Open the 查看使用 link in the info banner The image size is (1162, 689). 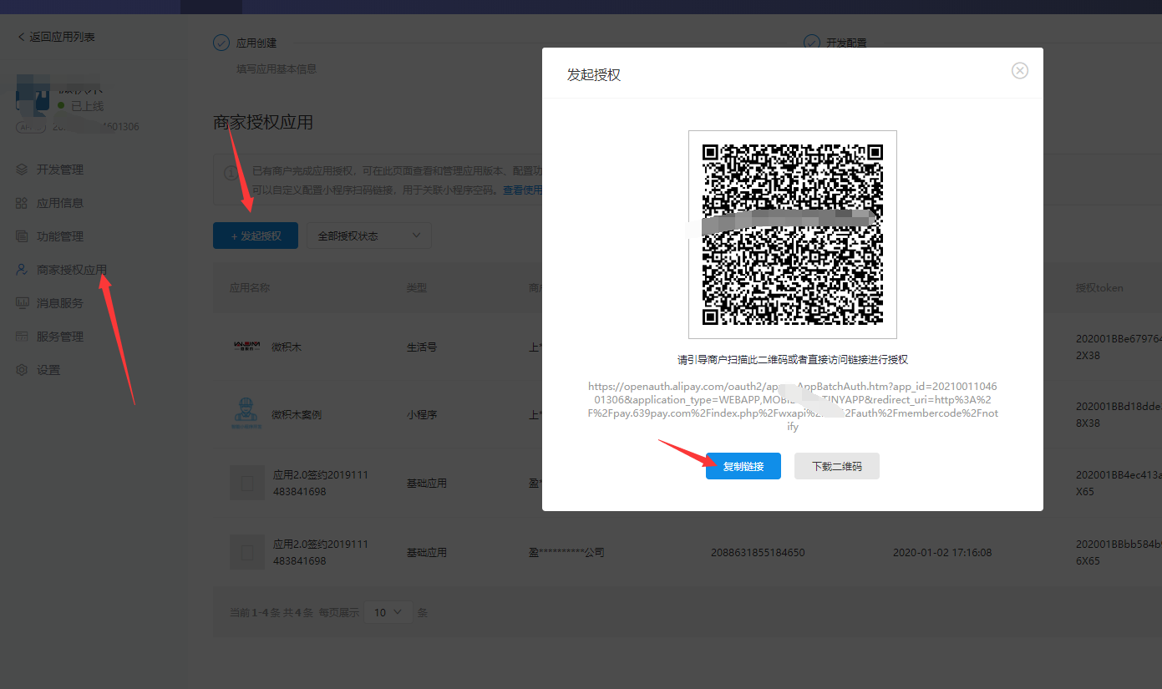click(522, 190)
